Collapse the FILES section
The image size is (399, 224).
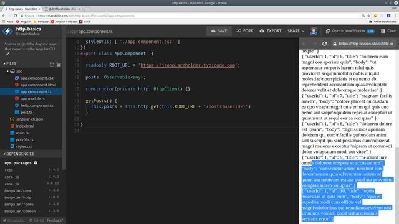click(4, 63)
